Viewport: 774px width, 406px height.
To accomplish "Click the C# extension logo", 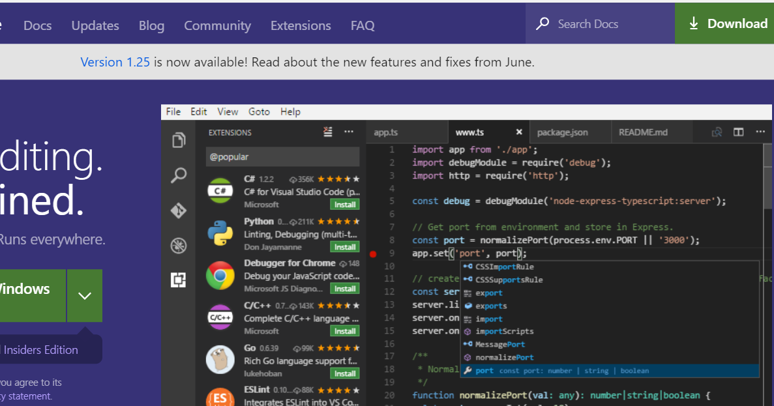I will [x=220, y=190].
